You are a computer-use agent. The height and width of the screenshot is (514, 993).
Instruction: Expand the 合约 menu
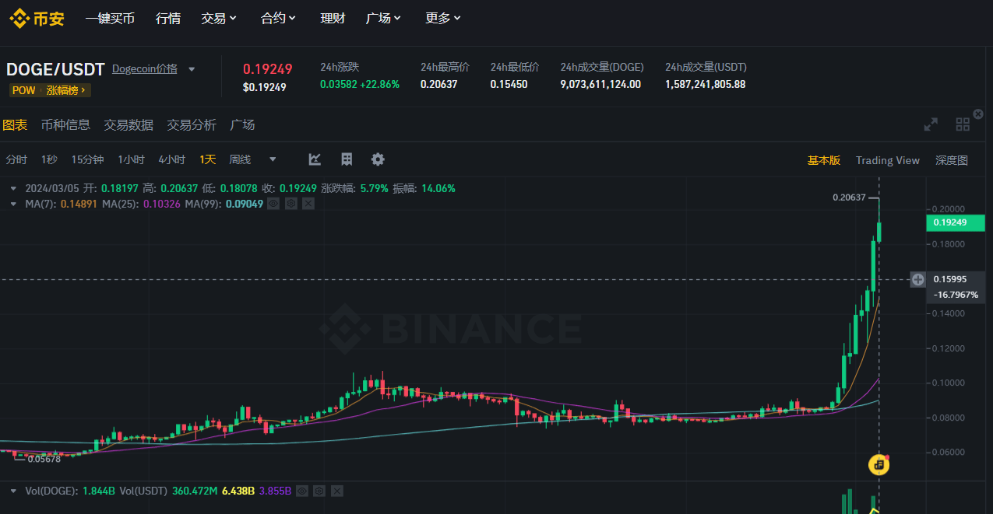coord(278,18)
